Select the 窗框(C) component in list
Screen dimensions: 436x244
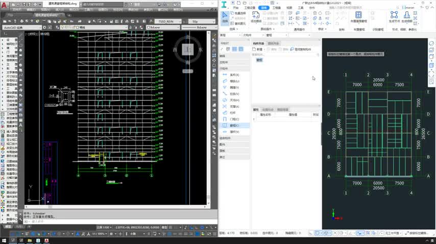tap(235, 126)
